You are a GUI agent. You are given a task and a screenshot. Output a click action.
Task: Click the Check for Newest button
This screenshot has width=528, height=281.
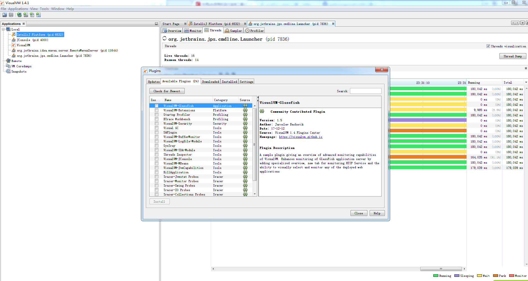tap(167, 91)
